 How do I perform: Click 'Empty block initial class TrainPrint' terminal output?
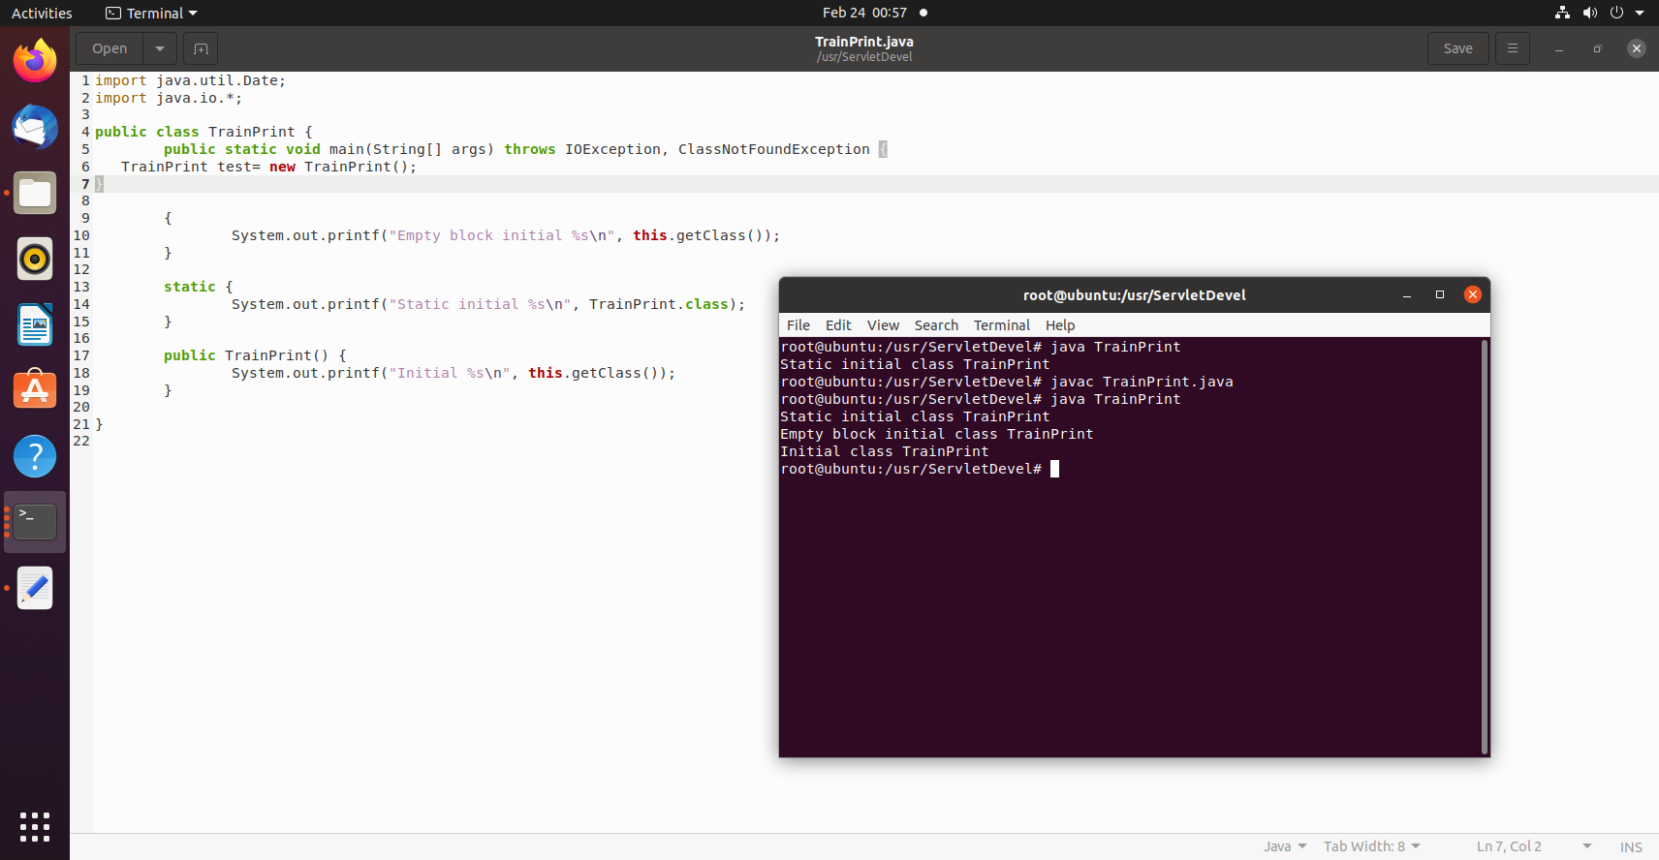[936, 434]
